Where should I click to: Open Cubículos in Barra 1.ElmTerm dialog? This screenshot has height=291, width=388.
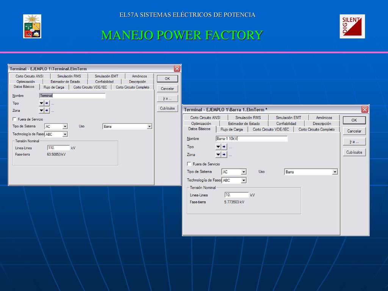(x=354, y=152)
